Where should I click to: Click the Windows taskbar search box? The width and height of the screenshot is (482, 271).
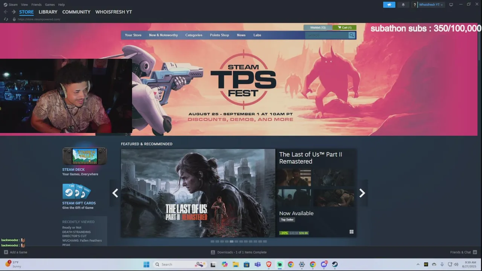click(180, 264)
